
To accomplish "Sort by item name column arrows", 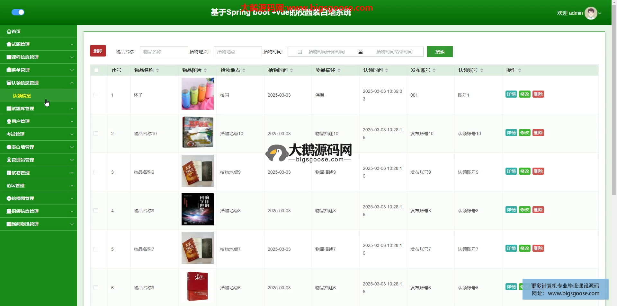I will [157, 70].
